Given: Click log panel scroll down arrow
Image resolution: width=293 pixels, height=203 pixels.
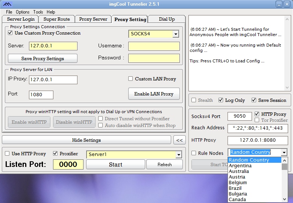Looking at the screenshot, I should [x=287, y=87].
